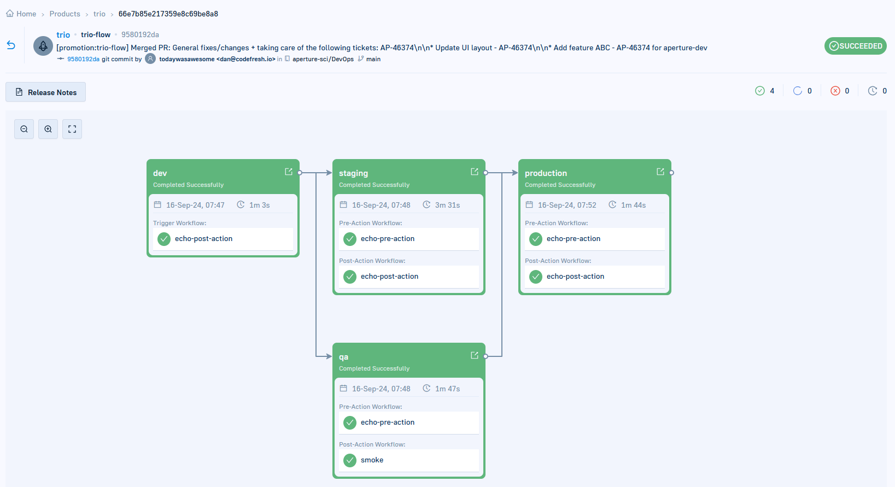Open the Products breadcrumb
Screen dimensions: 895x487
pos(65,14)
